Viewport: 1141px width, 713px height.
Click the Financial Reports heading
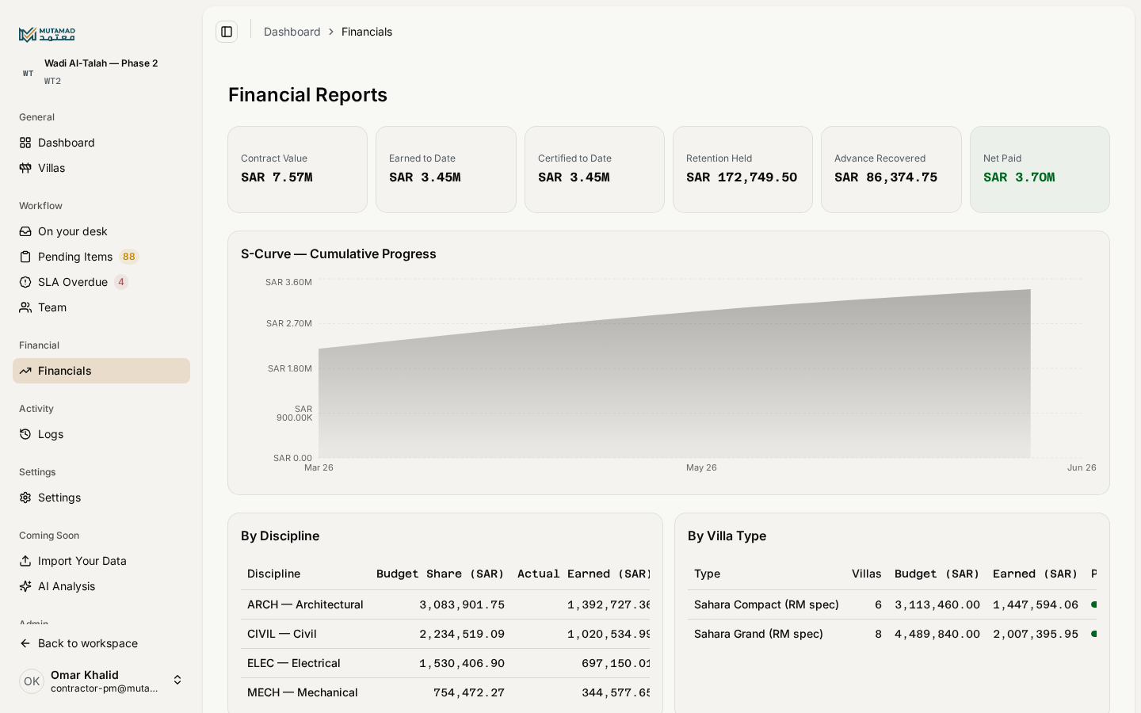click(x=307, y=95)
